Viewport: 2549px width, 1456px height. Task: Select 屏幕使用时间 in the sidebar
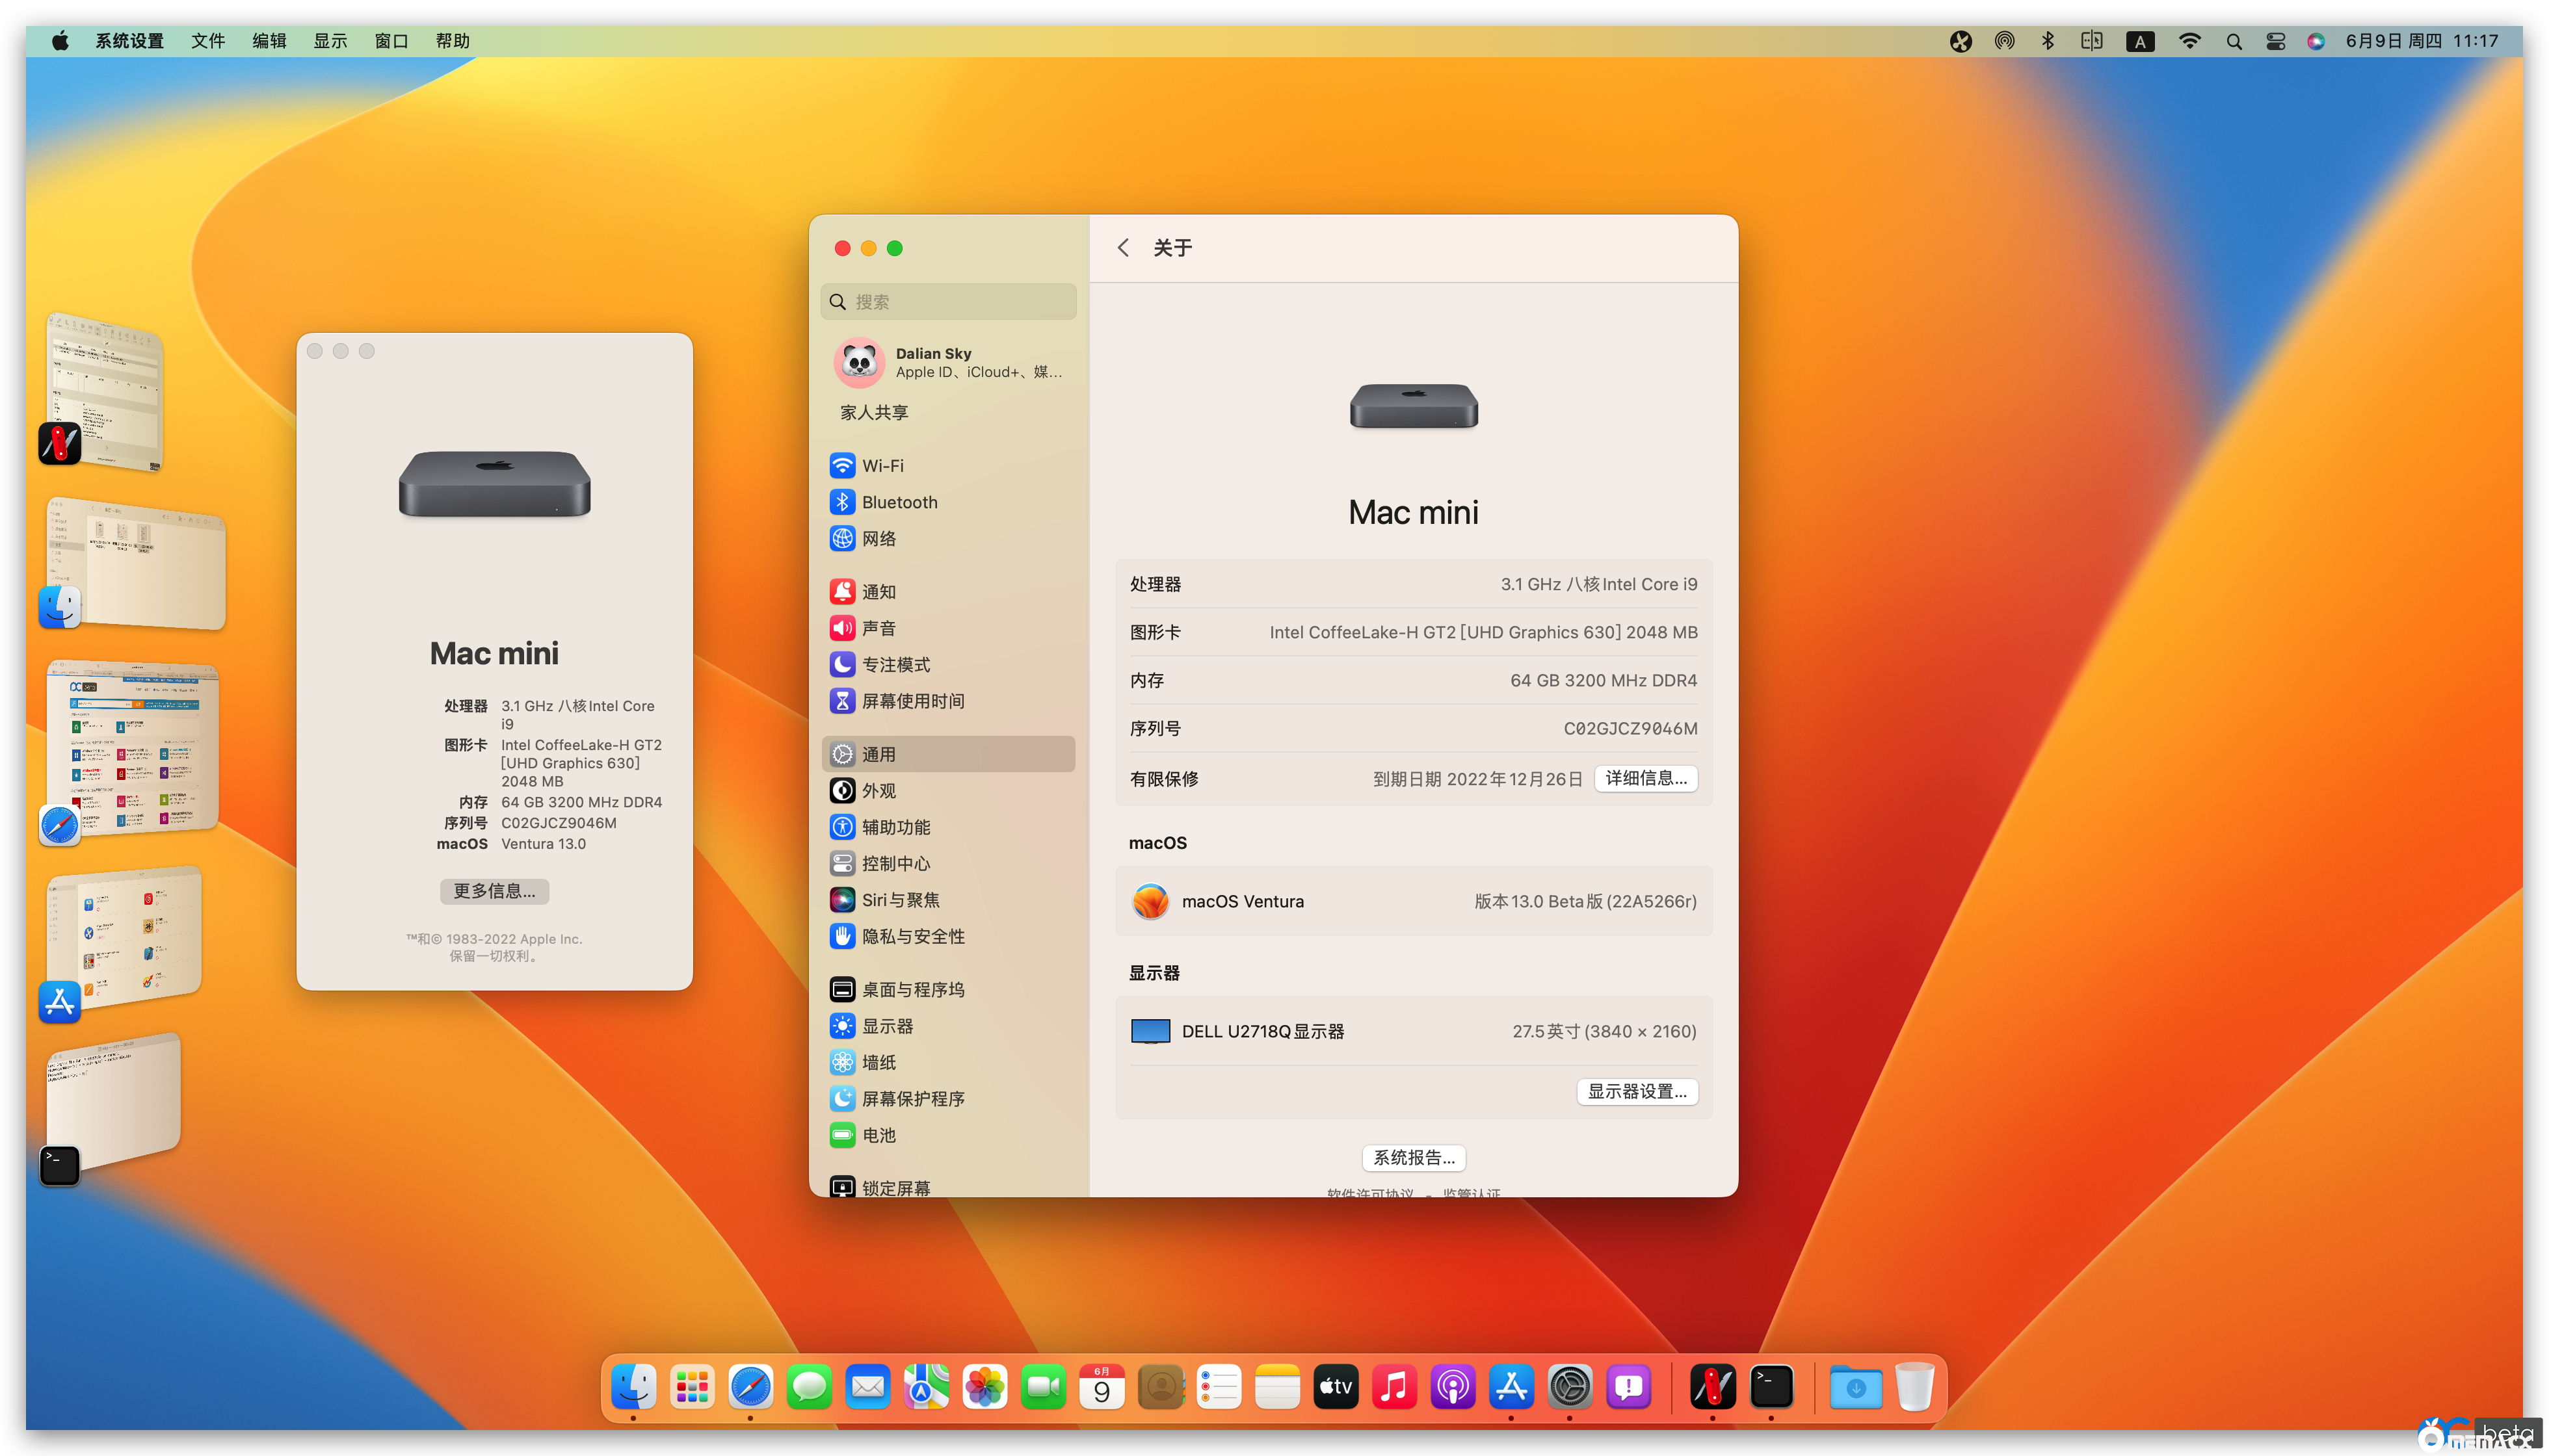912,701
